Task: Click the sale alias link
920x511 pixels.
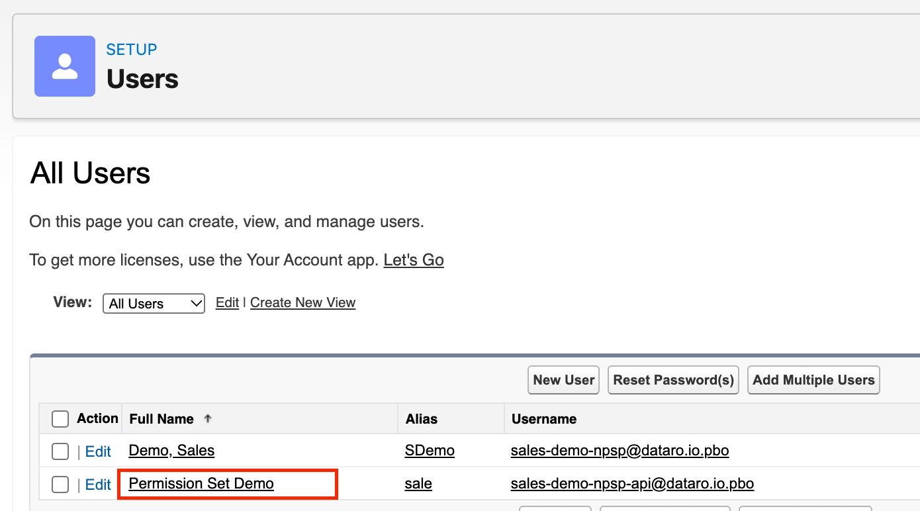Action: click(418, 484)
